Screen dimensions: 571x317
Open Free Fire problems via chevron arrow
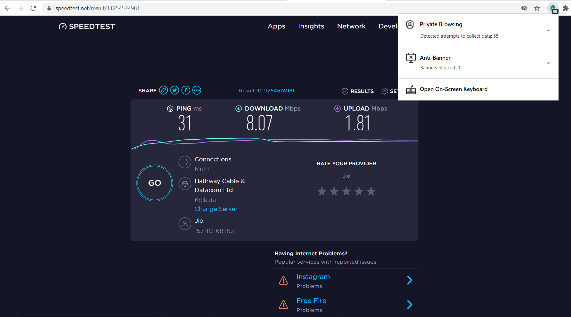click(x=410, y=305)
